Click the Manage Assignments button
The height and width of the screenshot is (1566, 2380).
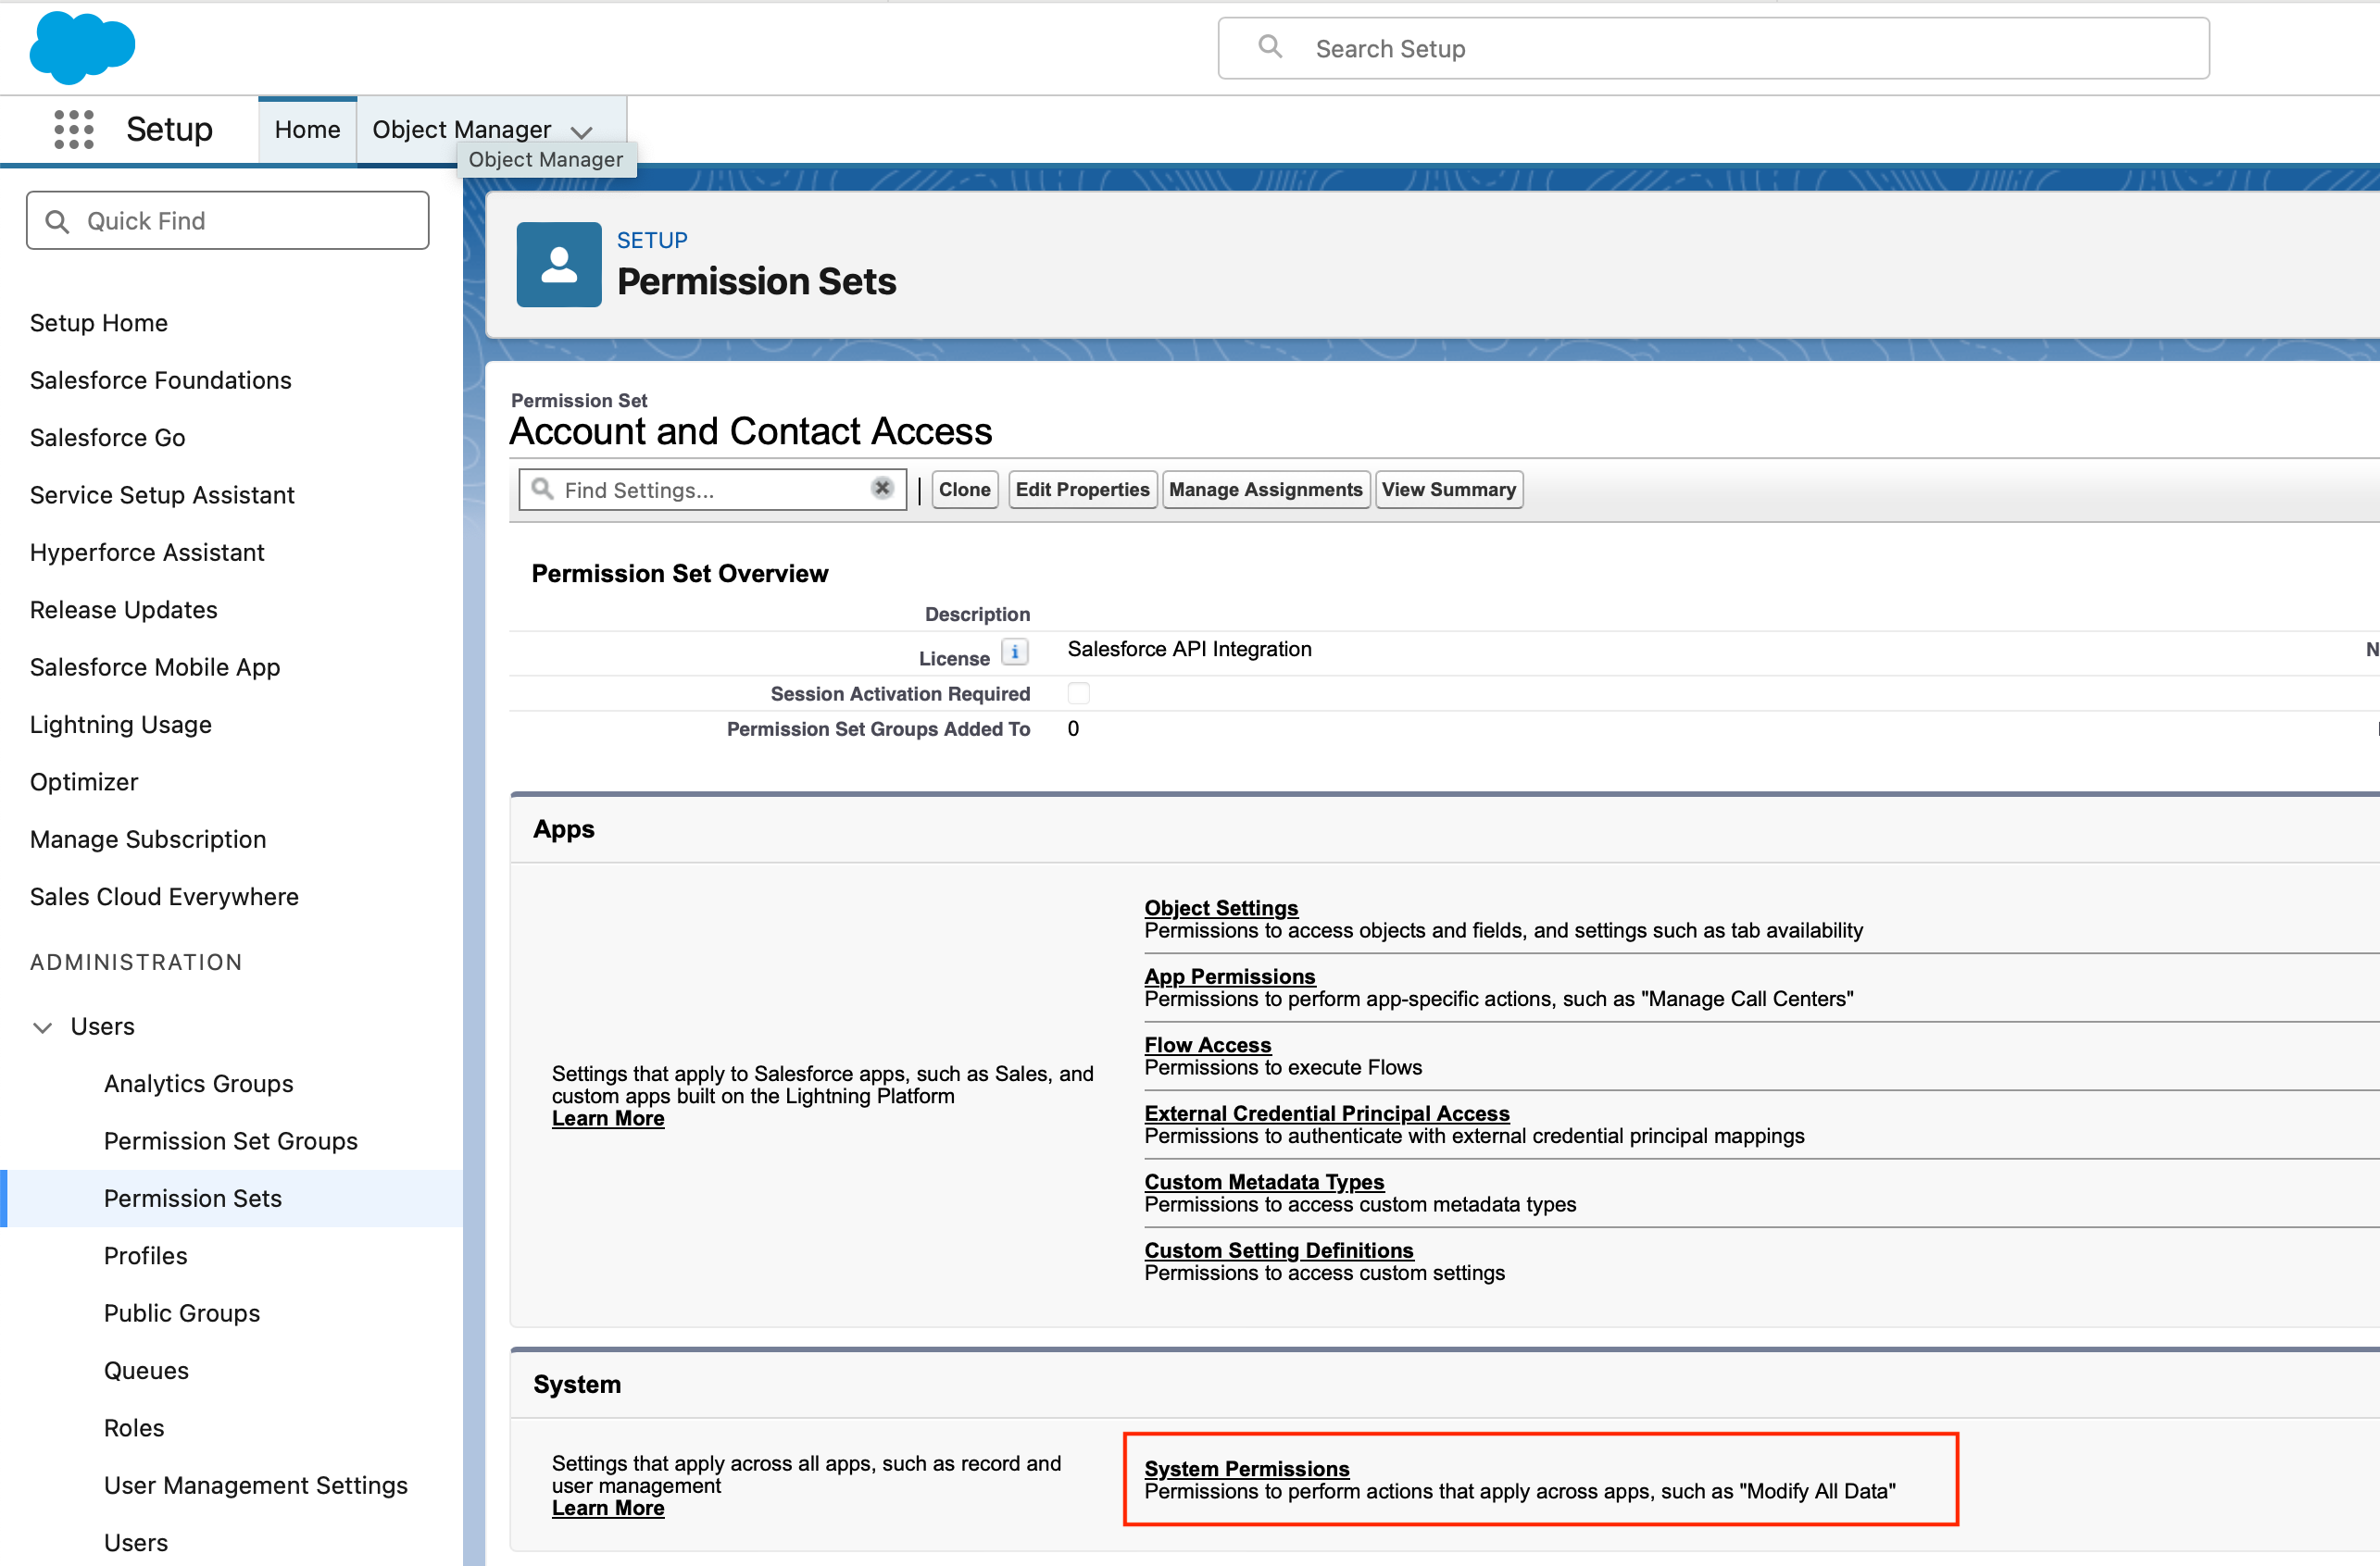pos(1264,490)
